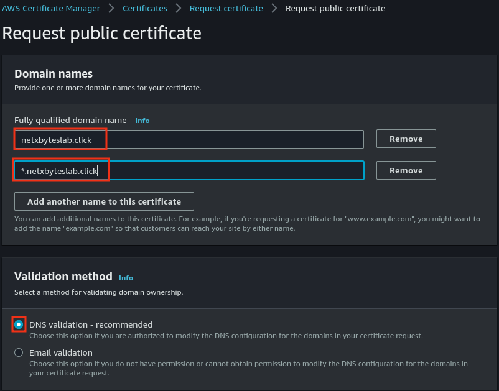Remove the *.netxbyteslab.click wildcard domain
The width and height of the screenshot is (499, 391).
coord(406,170)
